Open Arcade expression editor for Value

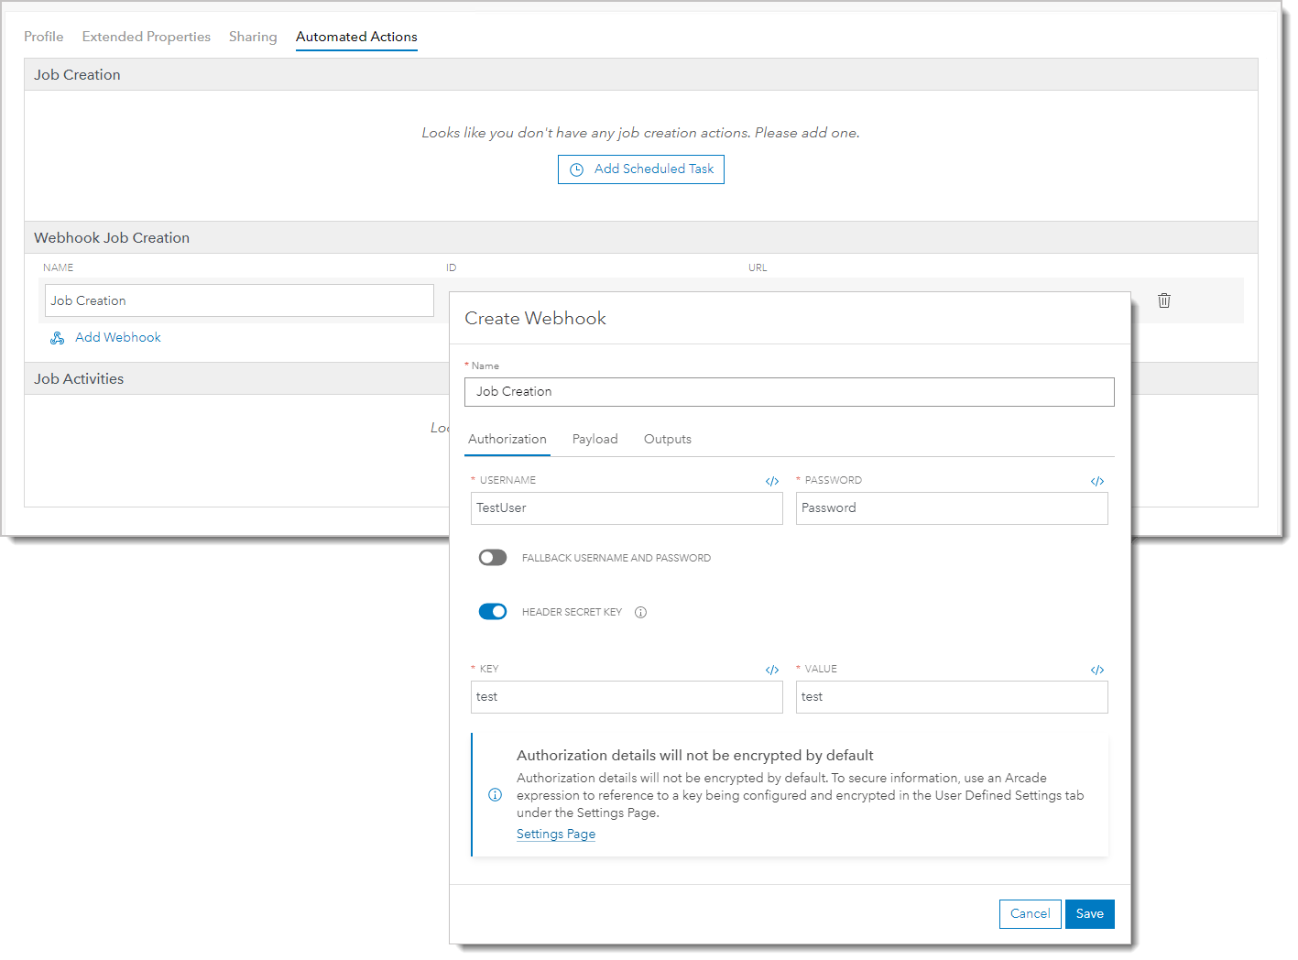(1097, 670)
